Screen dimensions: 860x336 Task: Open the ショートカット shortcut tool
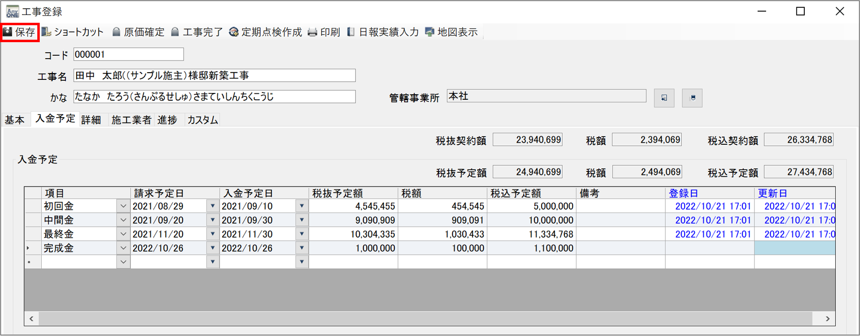(x=73, y=32)
